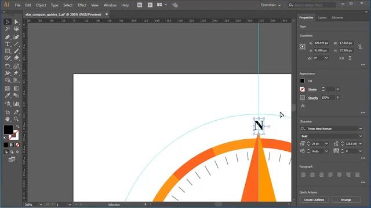The width and height of the screenshot is (371, 208).
Task: Pick the Magic Wand tool
Action: 8,29
